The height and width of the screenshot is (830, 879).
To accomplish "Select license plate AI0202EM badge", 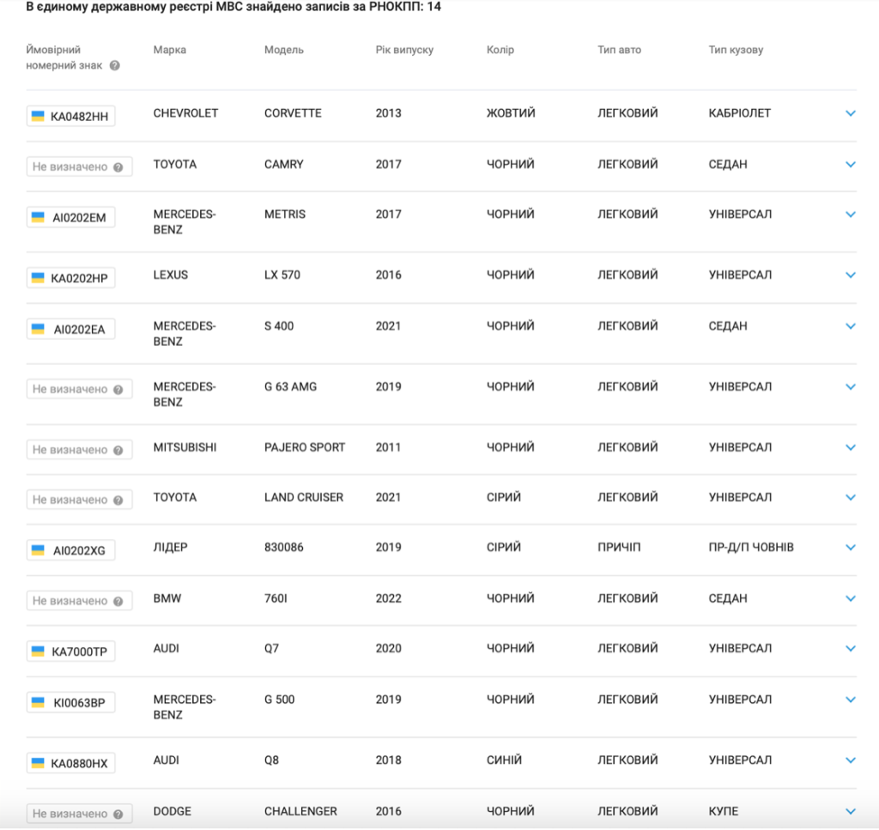I will (x=70, y=217).
